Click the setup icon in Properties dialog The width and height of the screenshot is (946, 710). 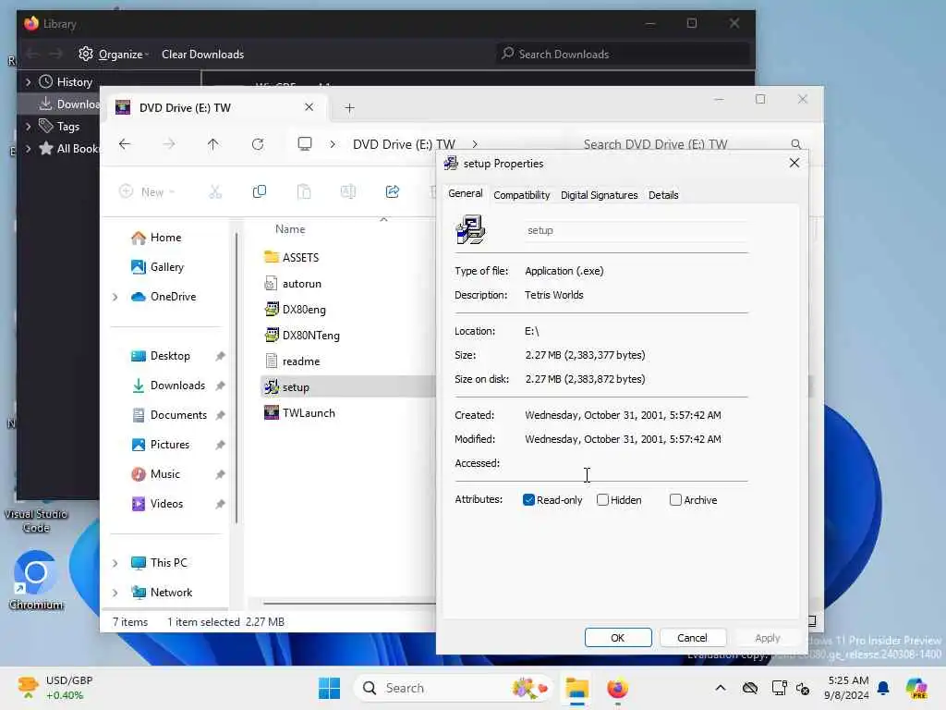[x=470, y=229]
